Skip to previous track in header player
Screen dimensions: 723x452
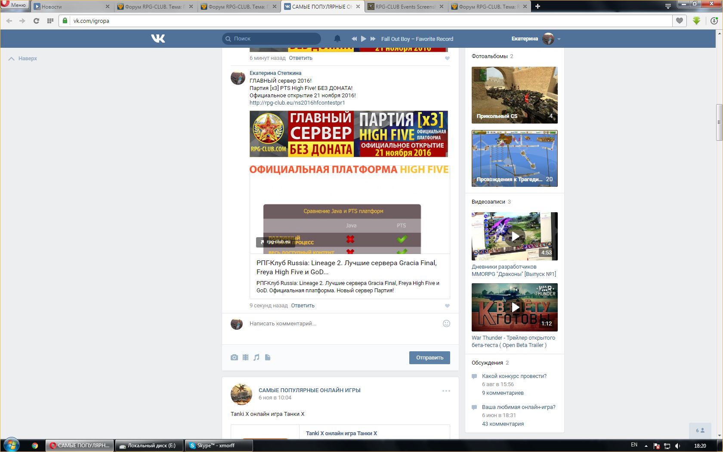[354, 39]
